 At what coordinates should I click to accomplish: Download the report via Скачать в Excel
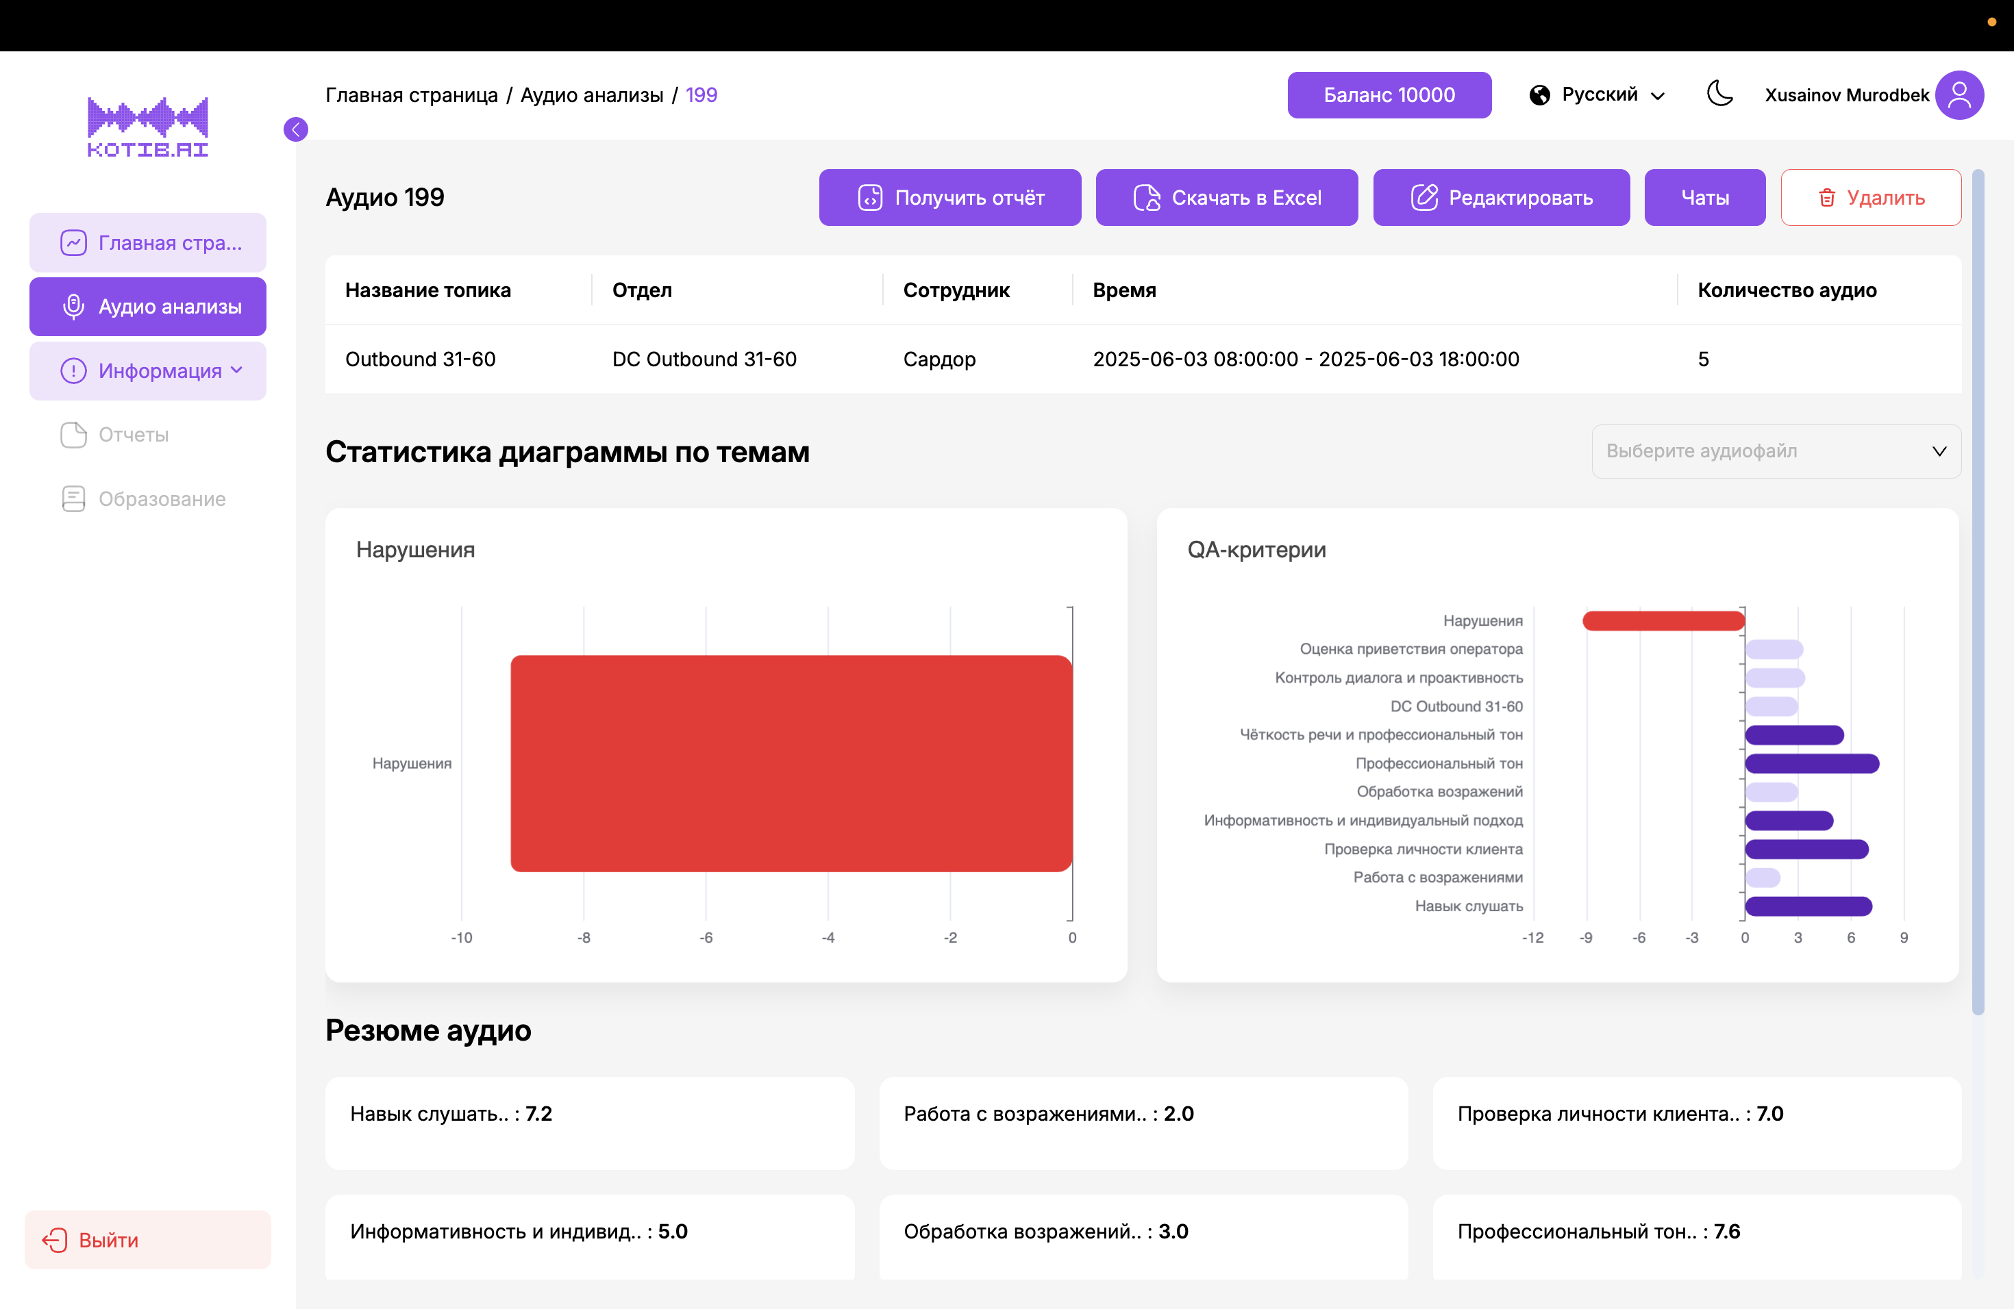coord(1226,197)
